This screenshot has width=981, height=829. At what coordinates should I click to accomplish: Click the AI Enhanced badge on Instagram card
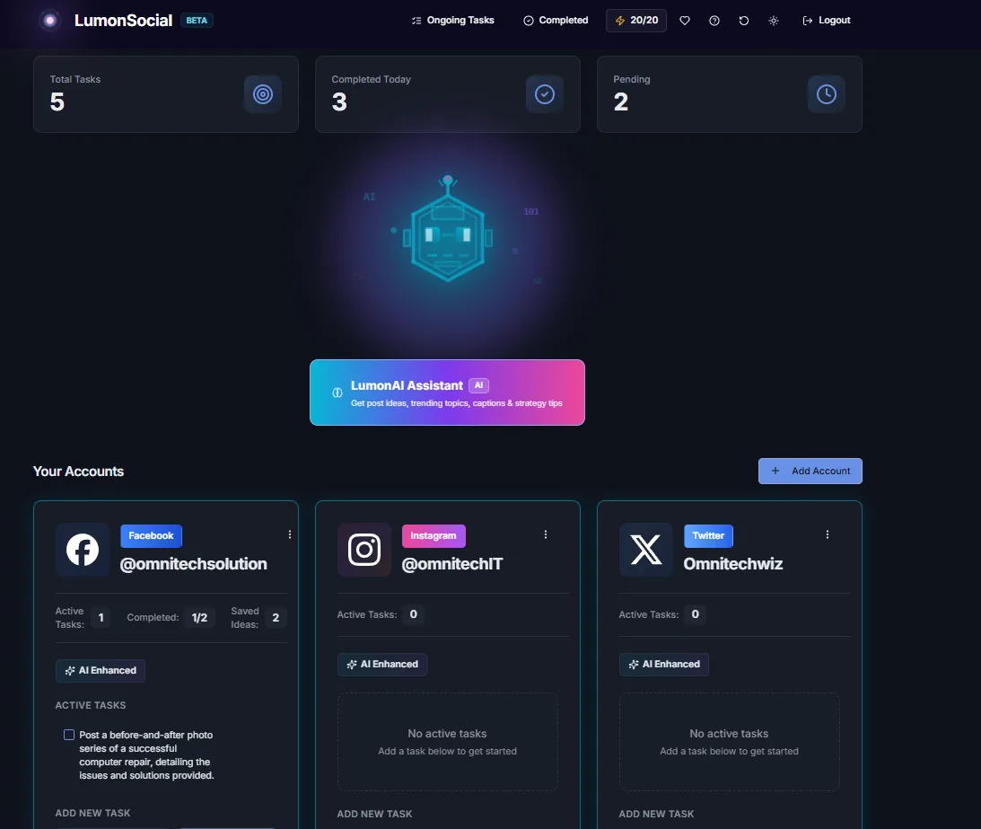tap(382, 665)
